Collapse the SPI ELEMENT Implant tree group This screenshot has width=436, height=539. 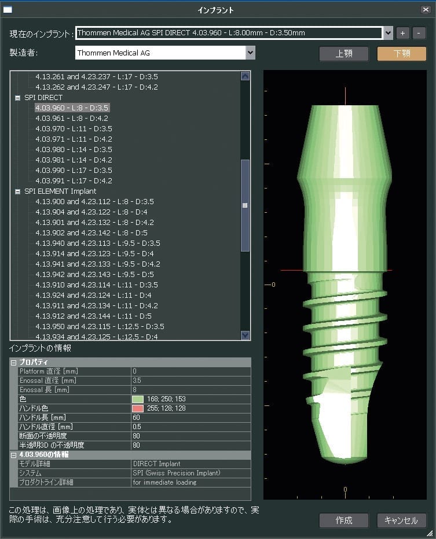pyautogui.click(x=18, y=191)
